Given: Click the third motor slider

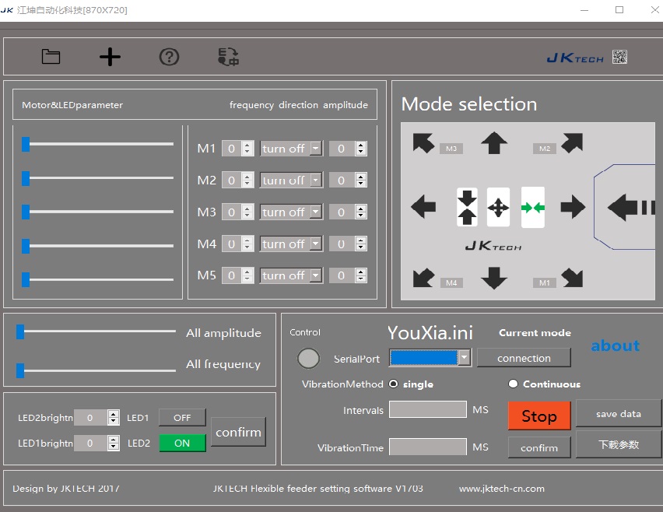Looking at the screenshot, I should coord(98,212).
